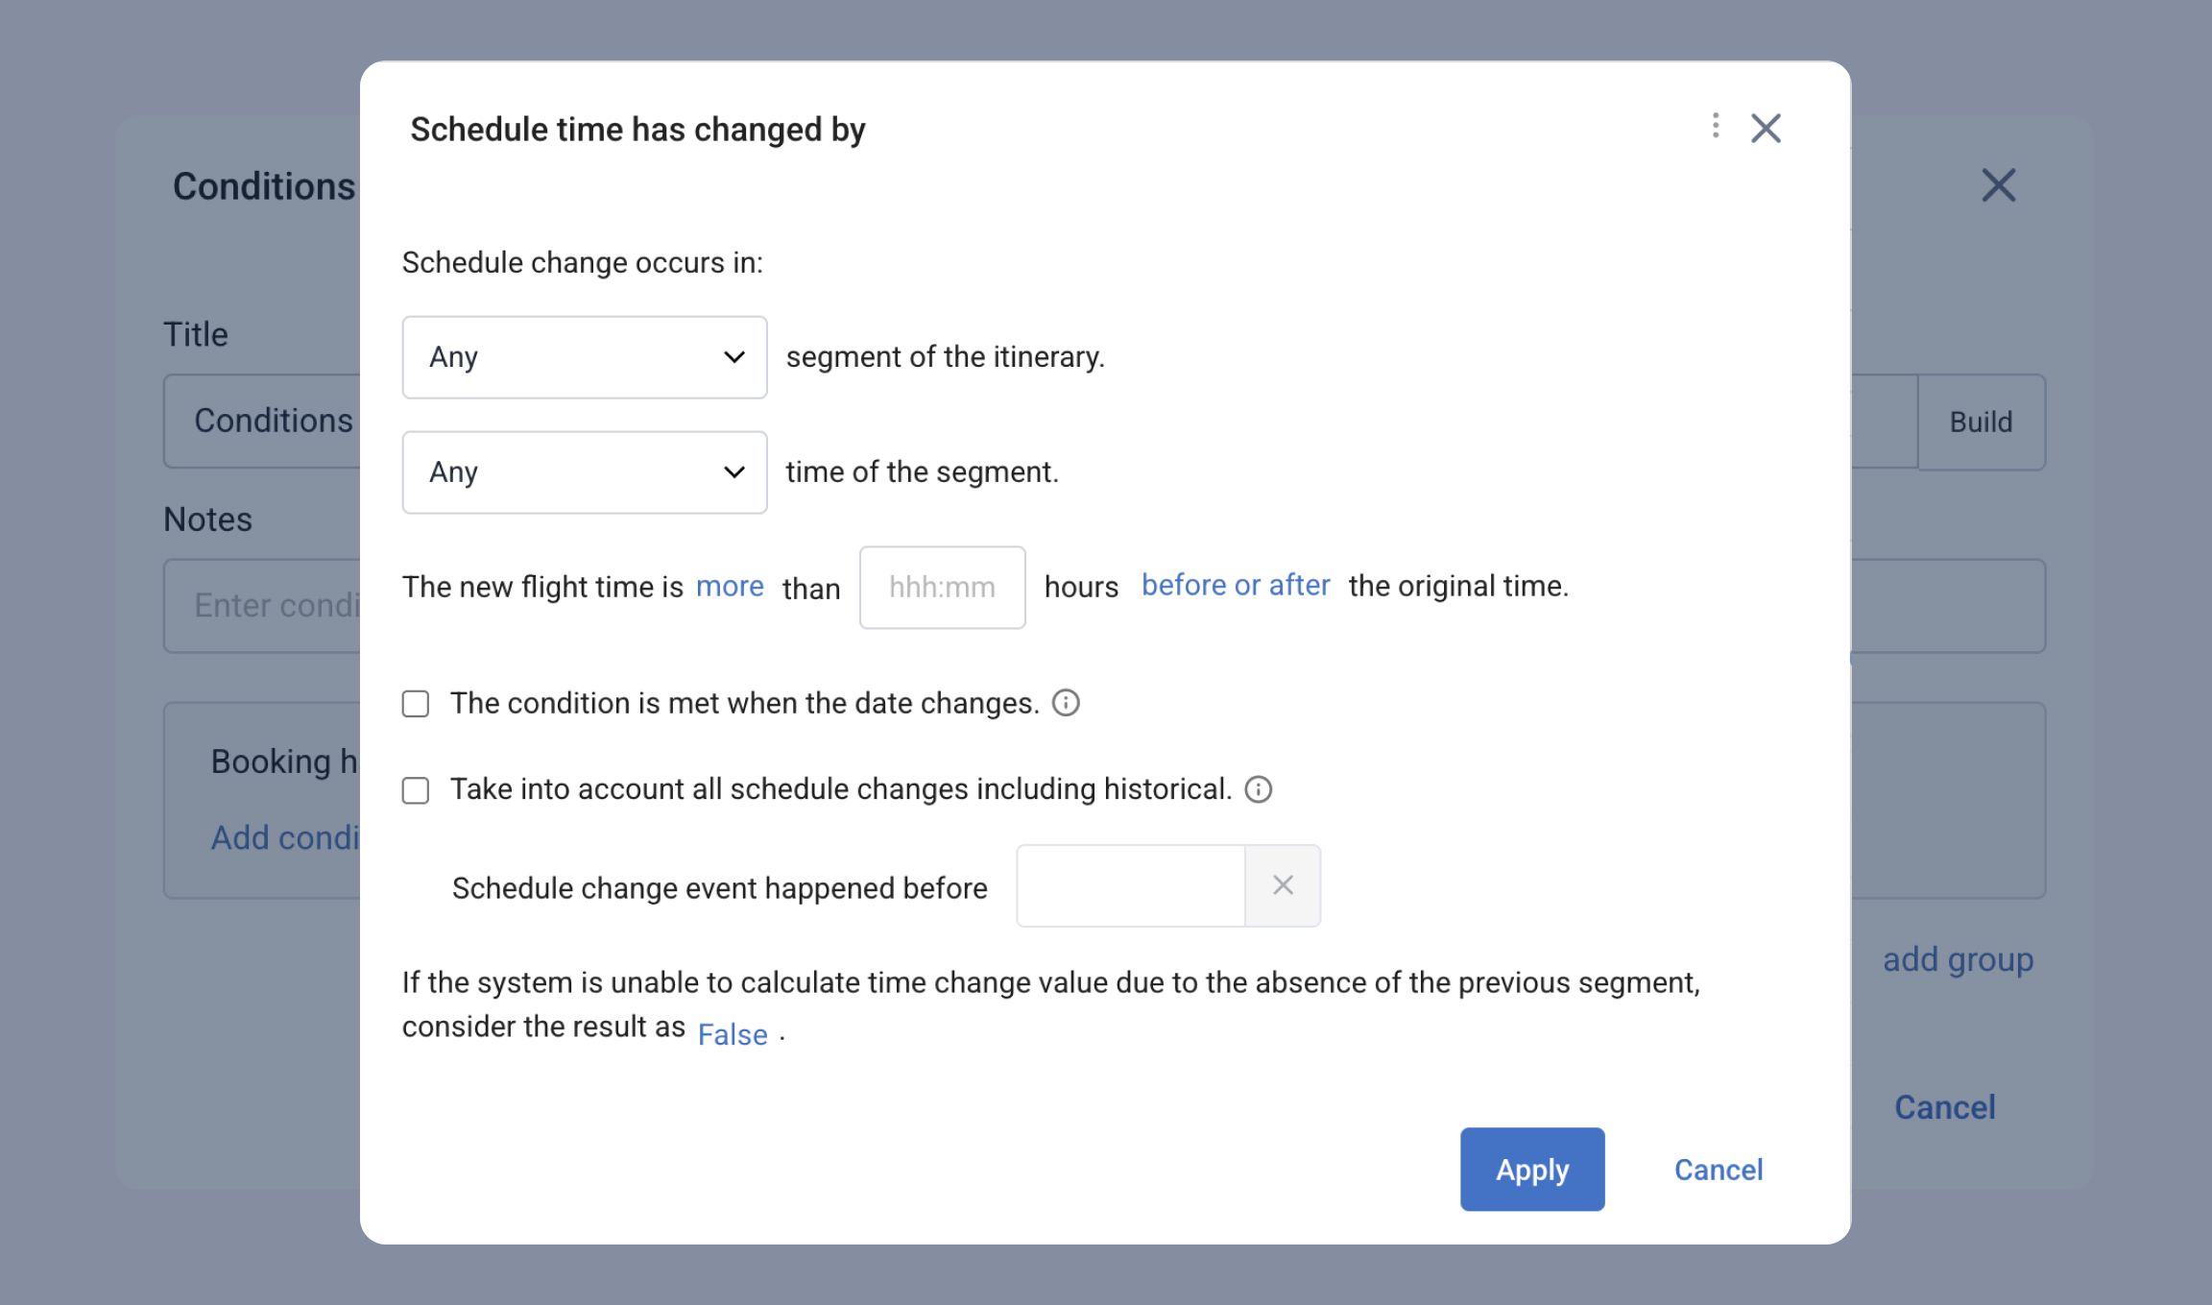This screenshot has height=1305, width=2212.
Task: Click the schedule change event happened before date field
Action: click(x=1130, y=885)
